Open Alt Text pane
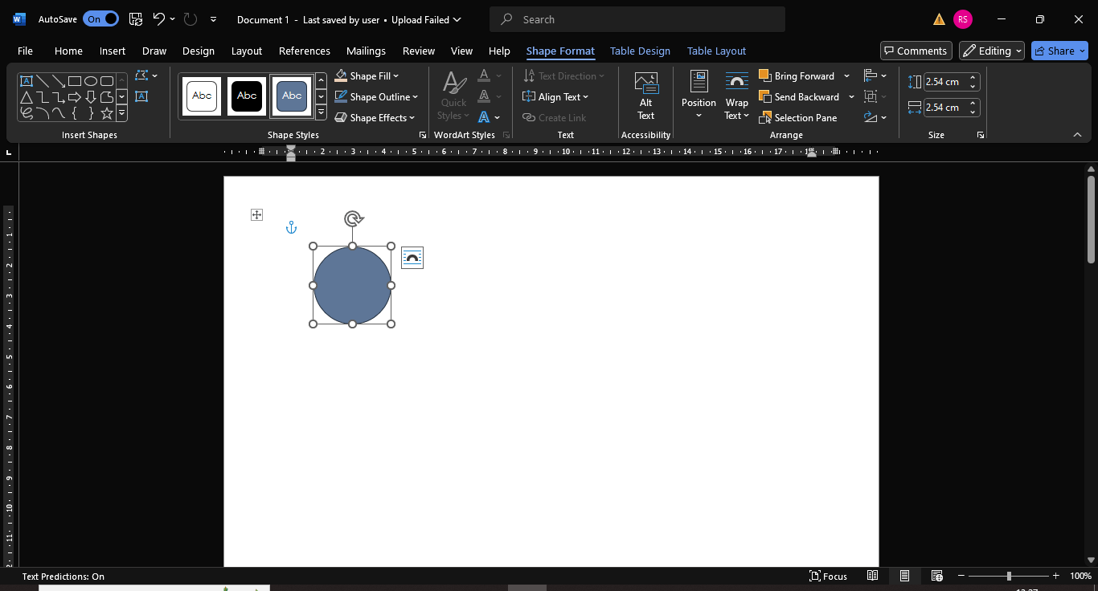This screenshot has width=1098, height=591. tap(646, 96)
